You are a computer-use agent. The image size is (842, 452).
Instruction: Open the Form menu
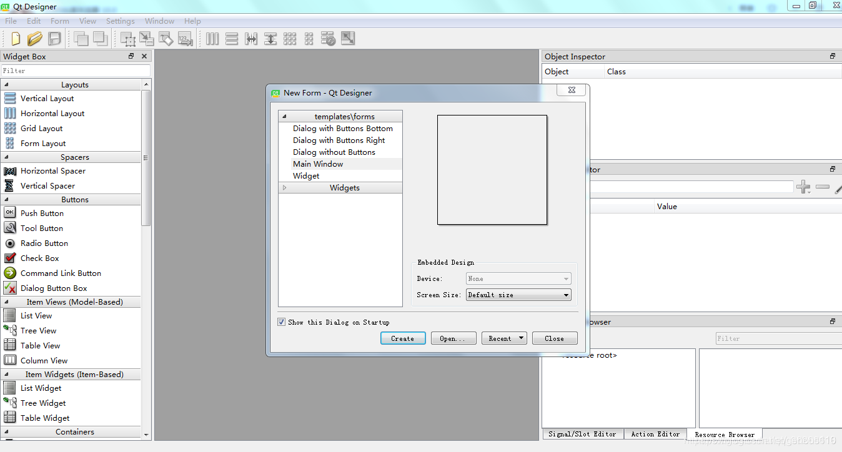pos(60,21)
